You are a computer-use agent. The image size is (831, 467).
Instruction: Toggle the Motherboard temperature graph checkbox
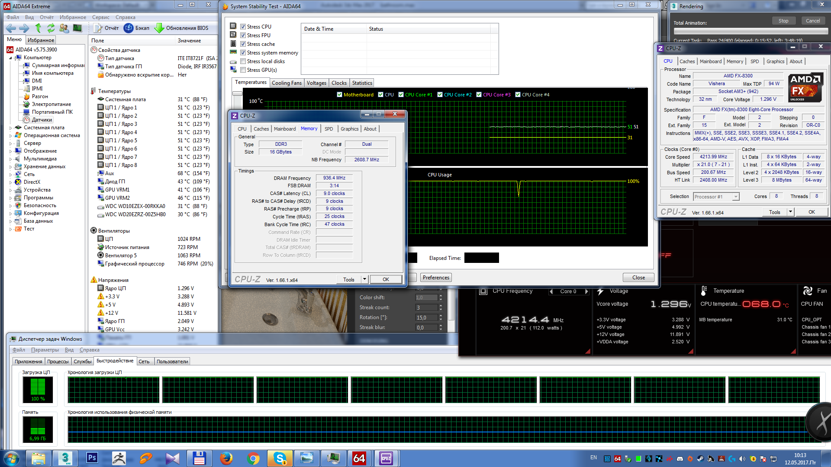(339, 95)
